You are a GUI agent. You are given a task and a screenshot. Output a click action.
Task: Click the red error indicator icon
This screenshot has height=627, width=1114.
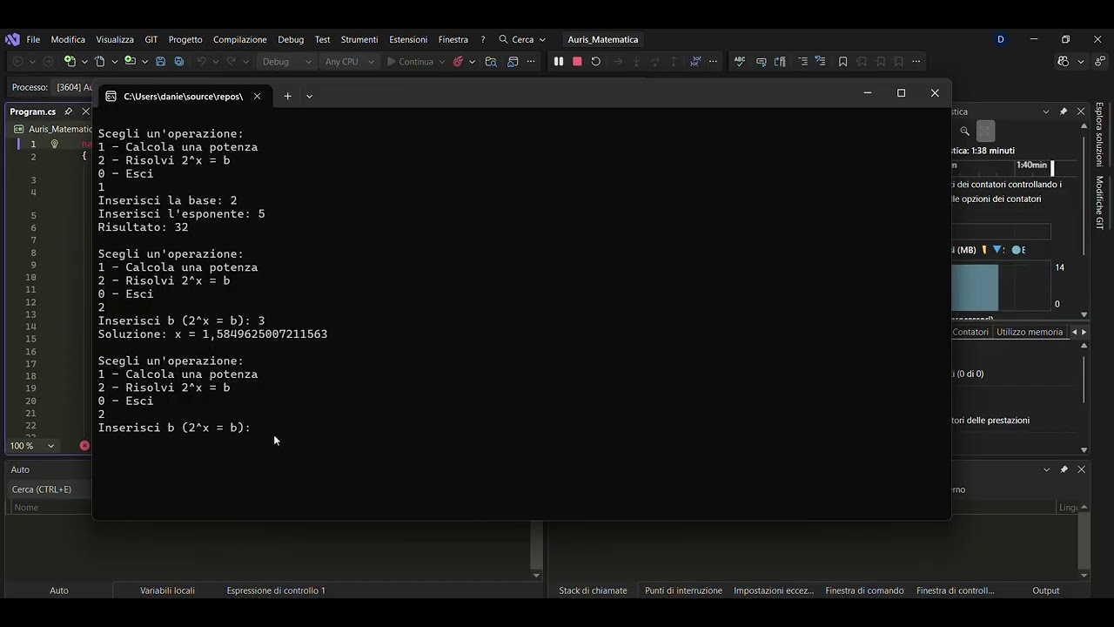pos(84,446)
